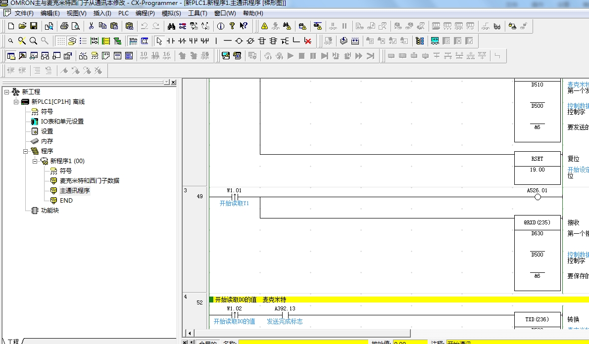Create a new project file

11,26
